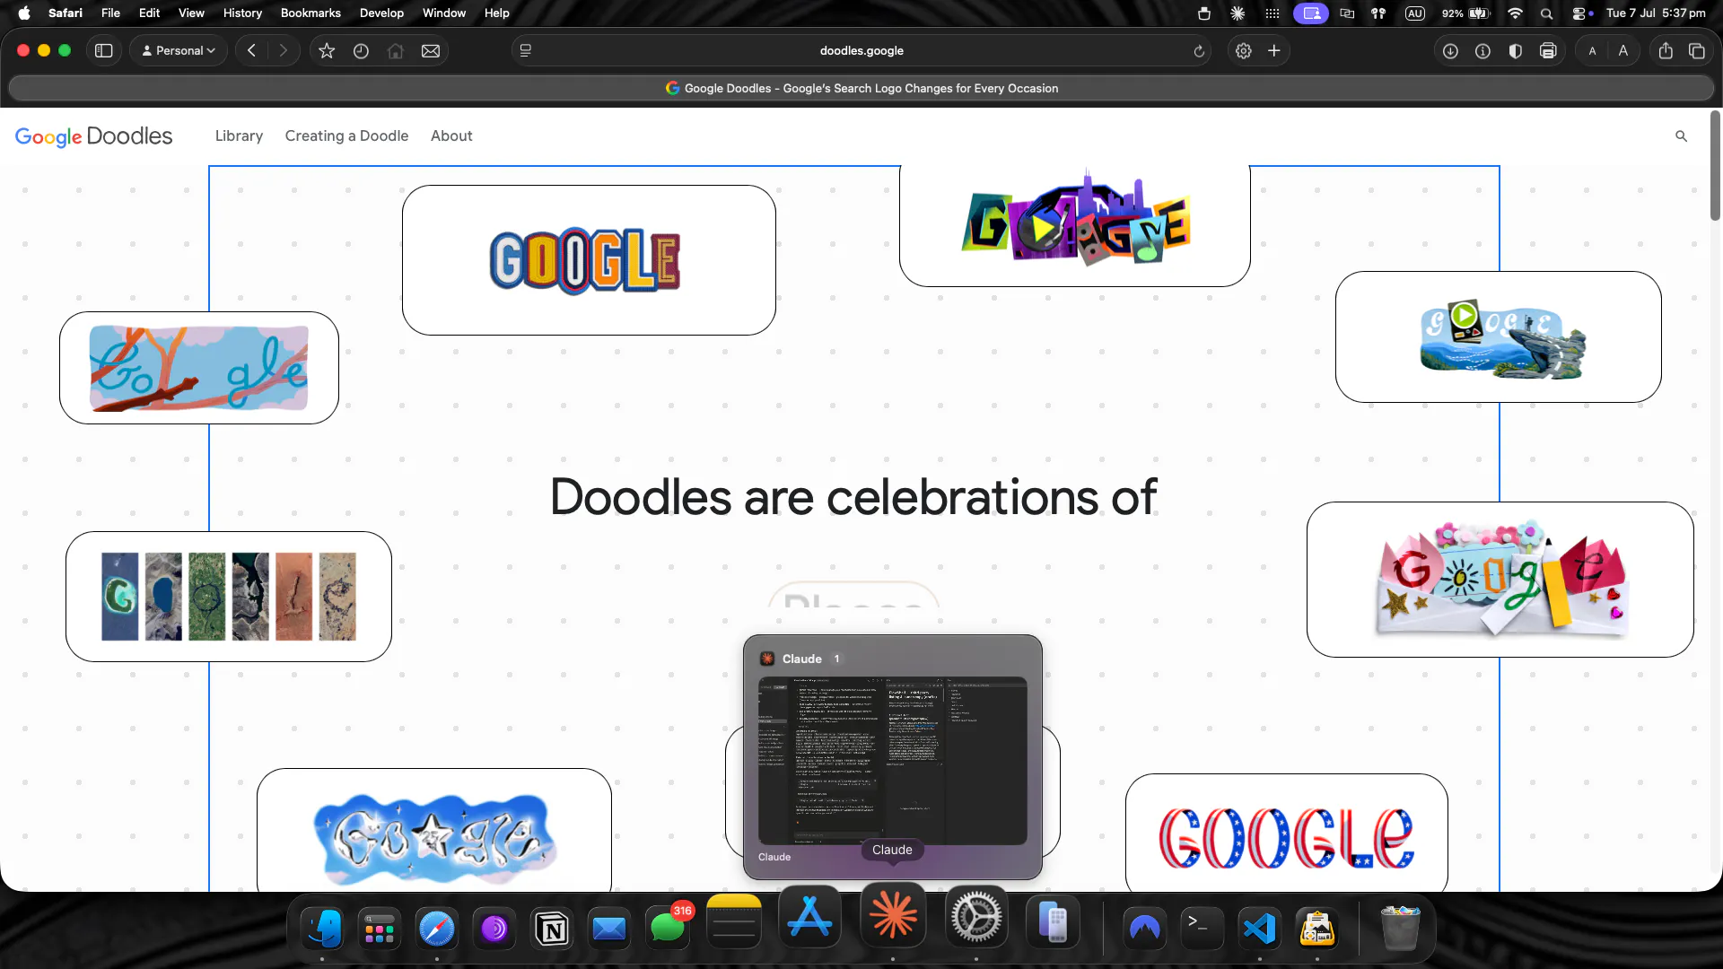Open the coastal cliff doodle with play button
1723x969 pixels.
tap(1499, 337)
